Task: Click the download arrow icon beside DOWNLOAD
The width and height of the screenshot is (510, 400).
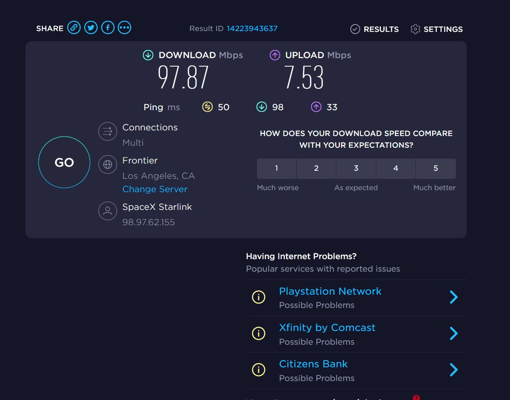Action: tap(148, 55)
